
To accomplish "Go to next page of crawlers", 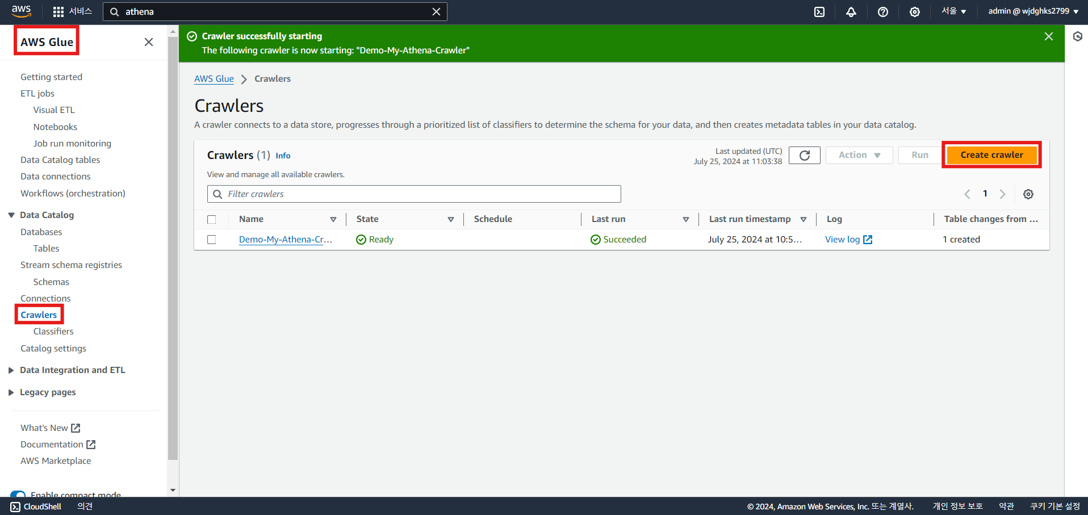I will coord(1003,194).
